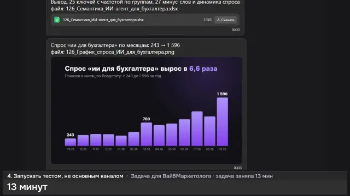
Task: Select the line Вывод, 25 ключей с частотой
Action: (x=145, y=2)
